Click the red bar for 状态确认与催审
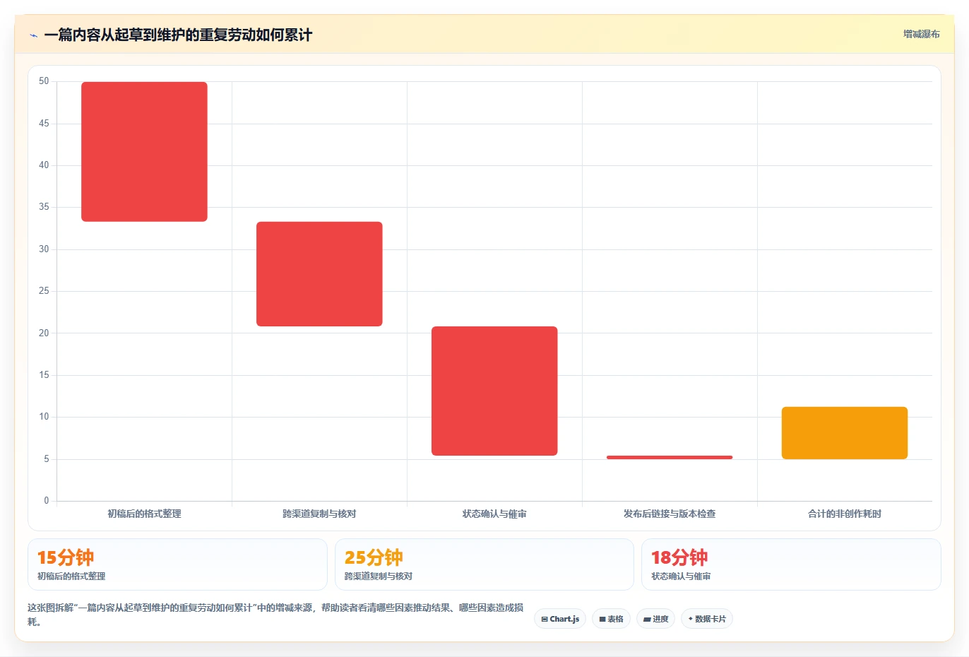Screen dimensions: 969x657 [494, 391]
